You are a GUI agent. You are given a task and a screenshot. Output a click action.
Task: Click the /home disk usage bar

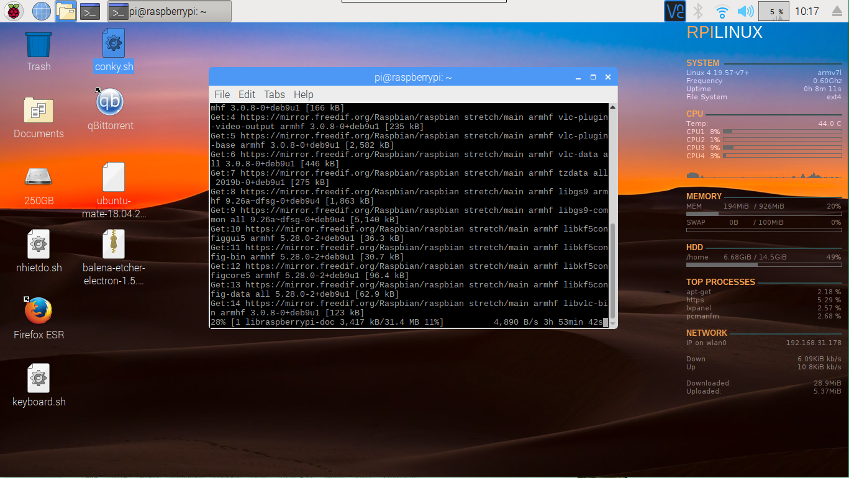click(x=764, y=265)
